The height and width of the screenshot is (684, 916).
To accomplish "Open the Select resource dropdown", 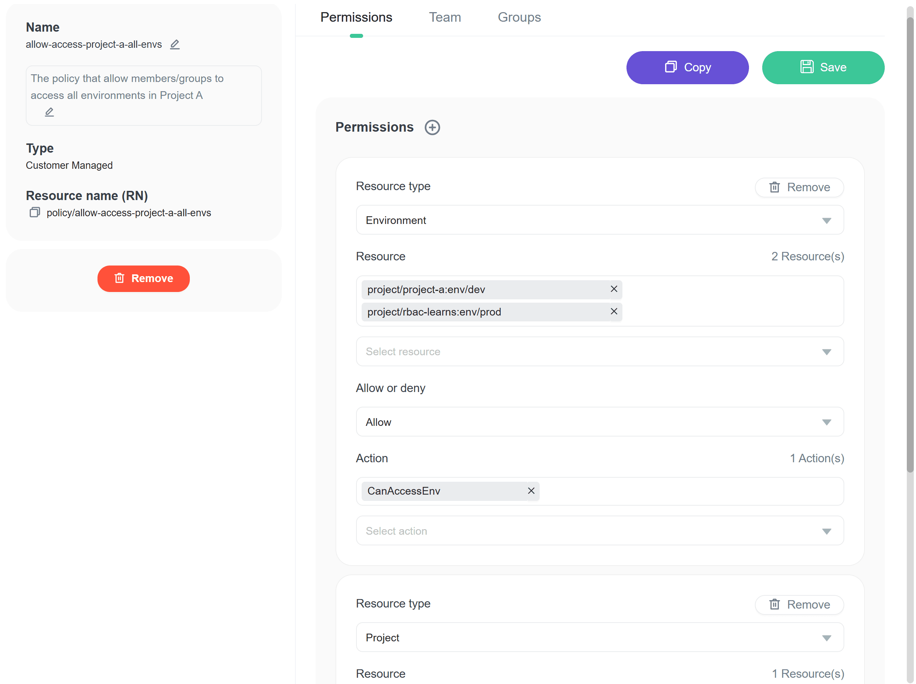I will tap(600, 352).
